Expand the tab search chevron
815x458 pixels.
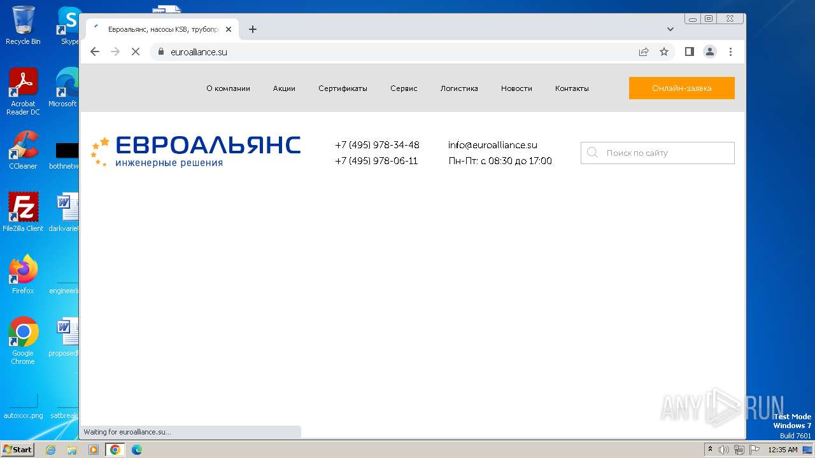coord(670,29)
